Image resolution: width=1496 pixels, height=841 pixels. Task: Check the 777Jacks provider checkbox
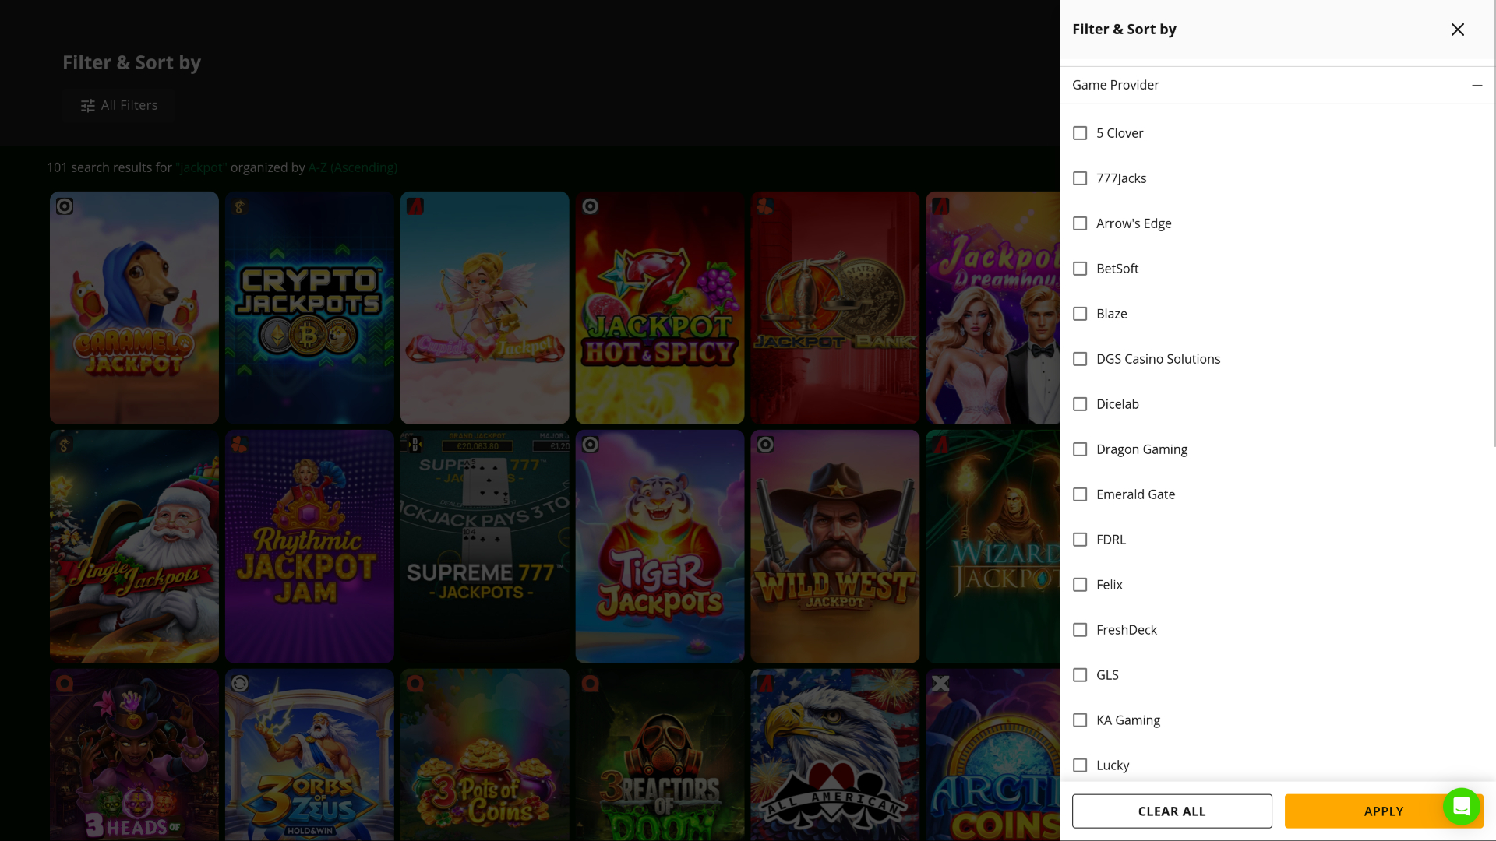coord(1080,178)
